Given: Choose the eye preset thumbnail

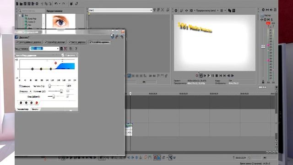Looking at the screenshot, I should (61, 22).
